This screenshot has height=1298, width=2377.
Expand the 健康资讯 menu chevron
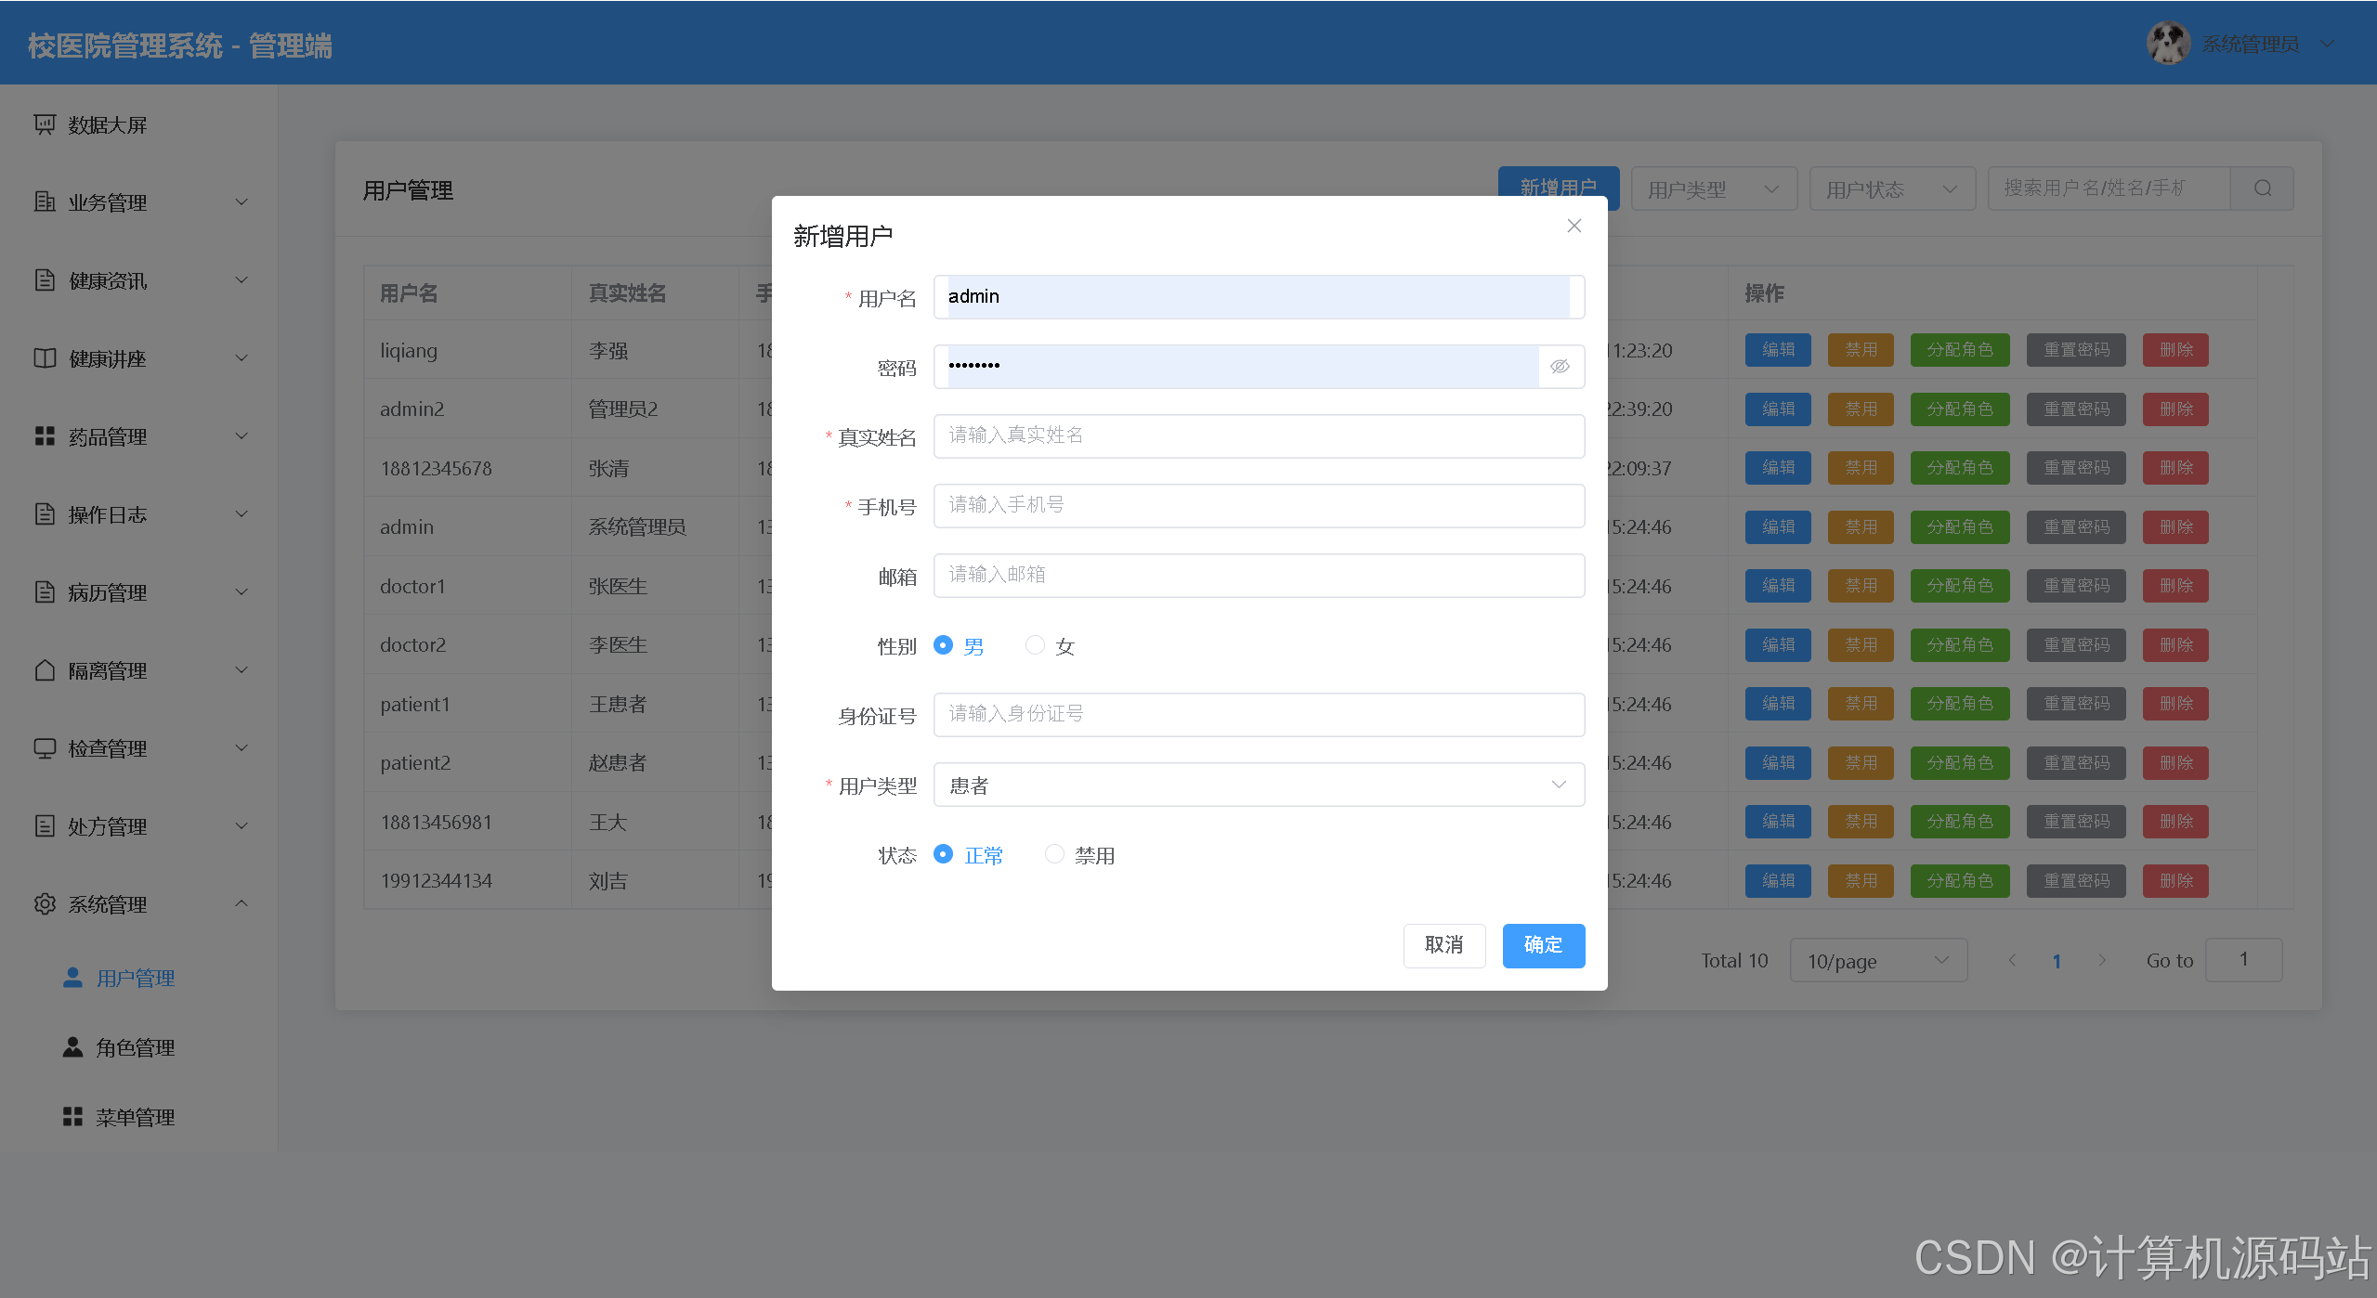tap(242, 279)
